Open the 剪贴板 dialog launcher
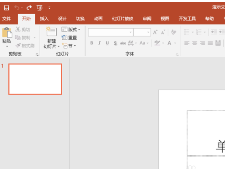The image size is (231, 169). tap(37, 55)
